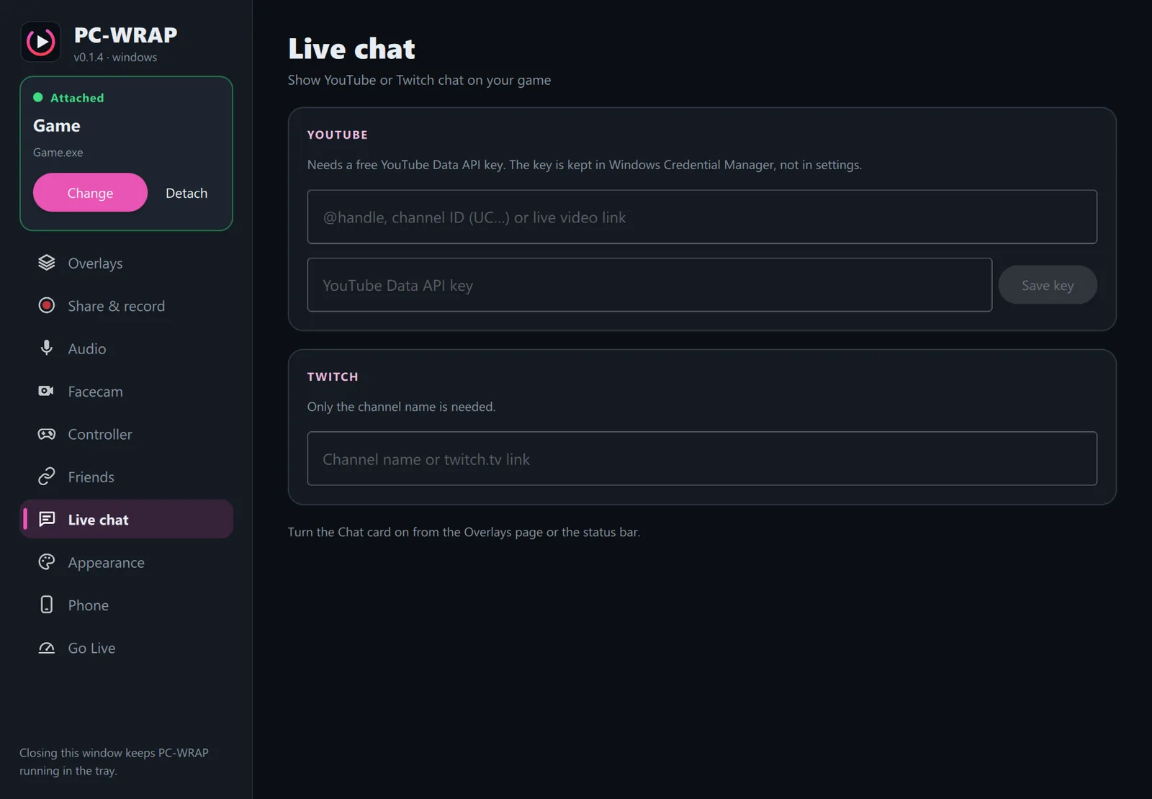Click the pink Change game button

(90, 192)
